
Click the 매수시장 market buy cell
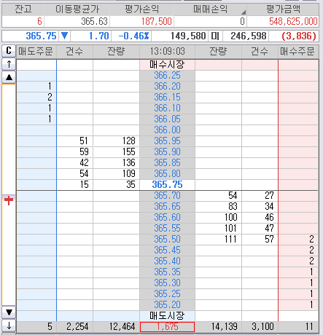[x=167, y=65]
